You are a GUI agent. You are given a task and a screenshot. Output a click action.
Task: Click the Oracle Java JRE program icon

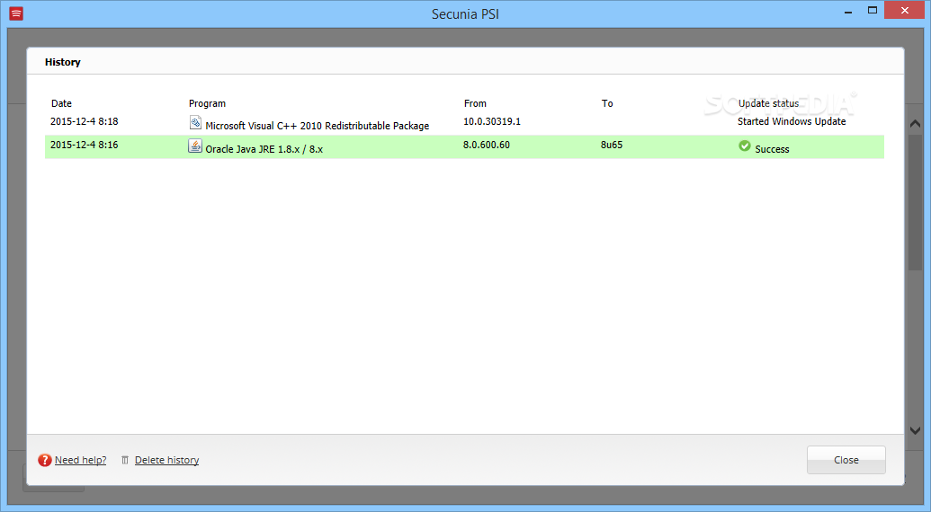click(x=195, y=146)
